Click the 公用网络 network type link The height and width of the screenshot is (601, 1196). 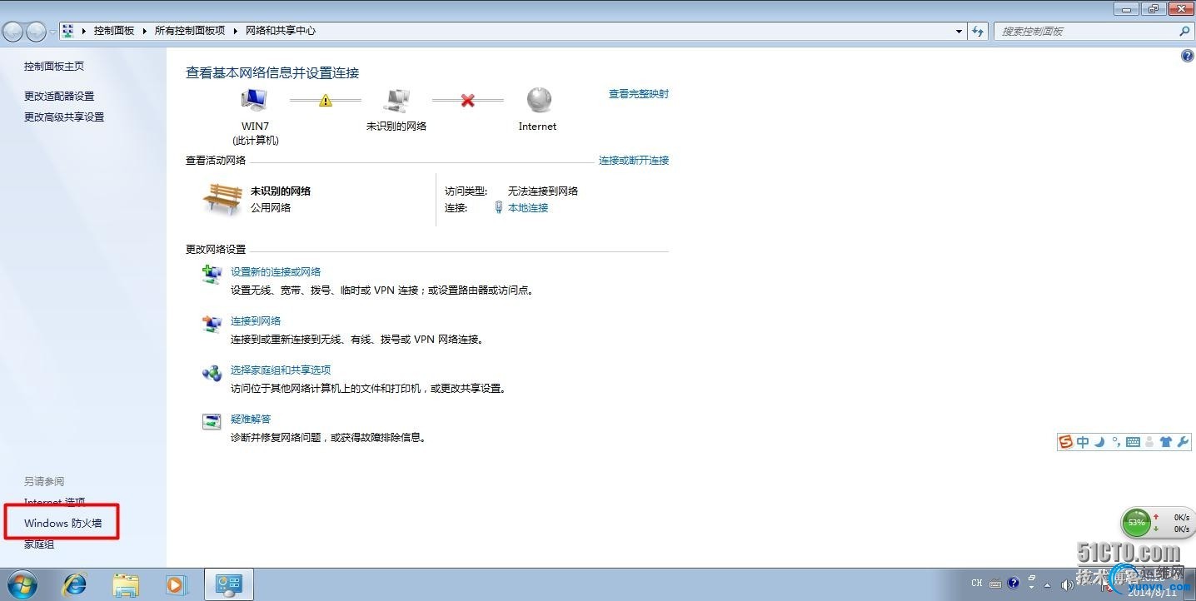pyautogui.click(x=271, y=208)
